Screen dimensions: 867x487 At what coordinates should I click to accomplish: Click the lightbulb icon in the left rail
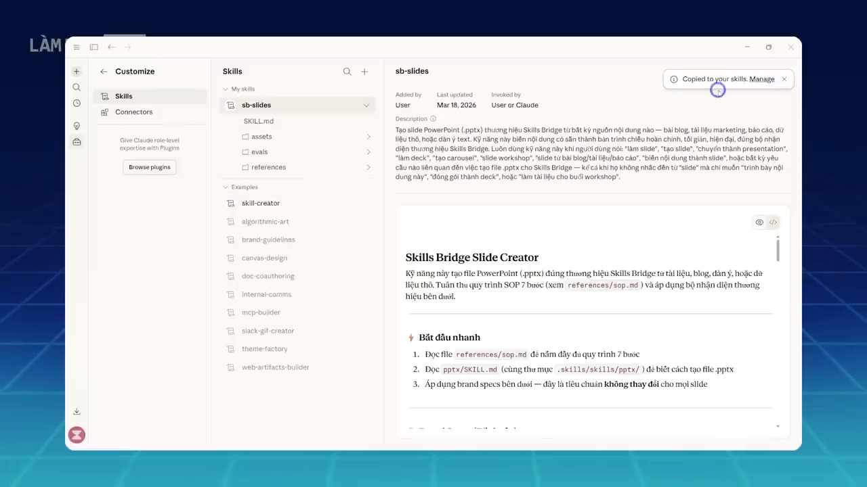pyautogui.click(x=77, y=126)
